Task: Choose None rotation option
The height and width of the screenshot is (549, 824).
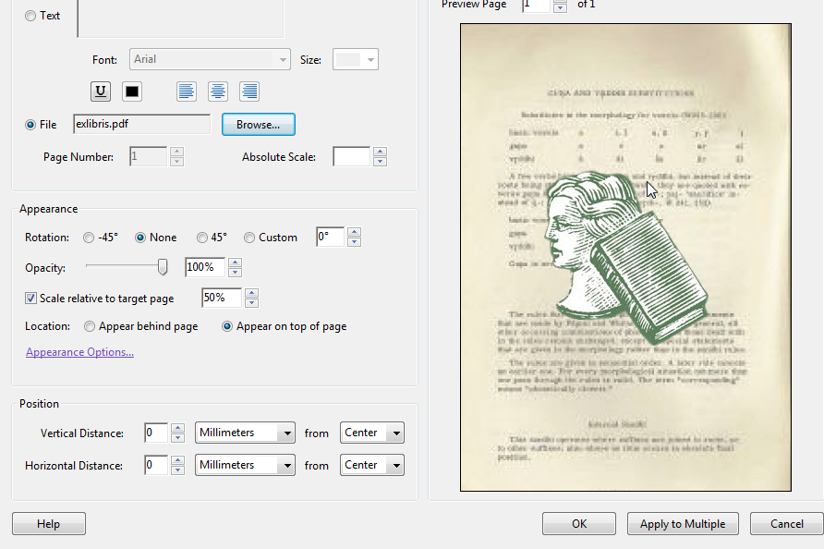Action: click(140, 238)
